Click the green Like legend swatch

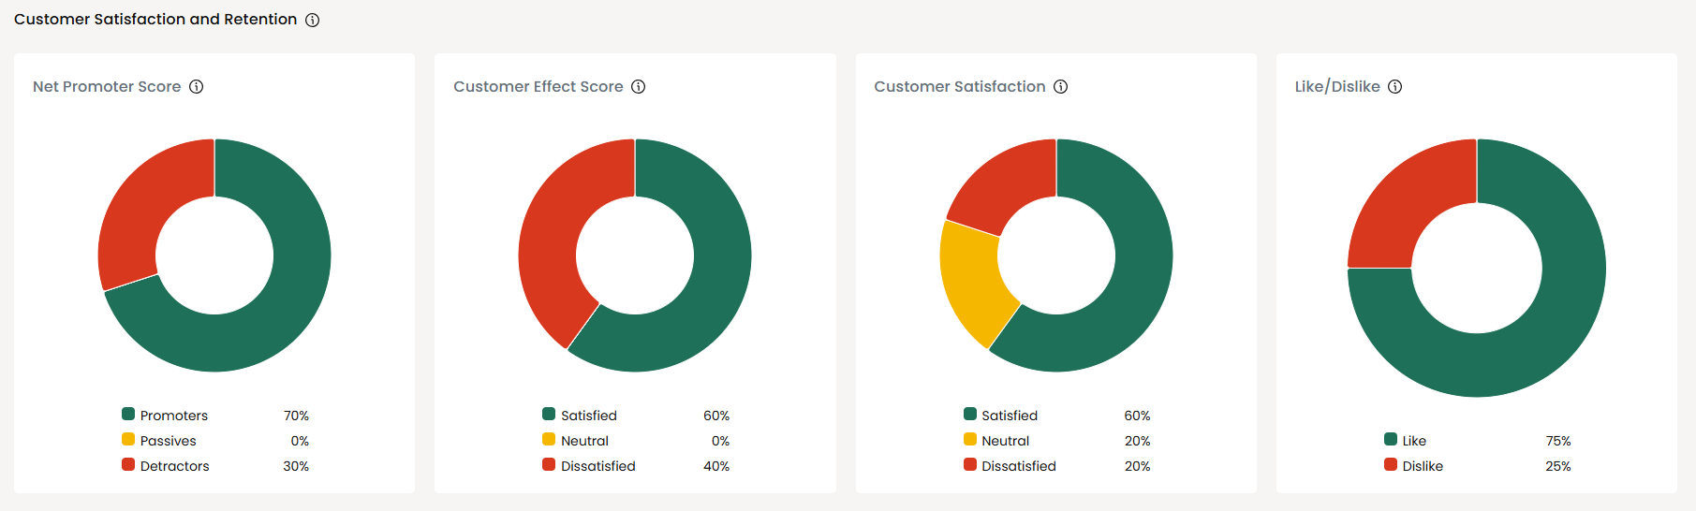1391,440
